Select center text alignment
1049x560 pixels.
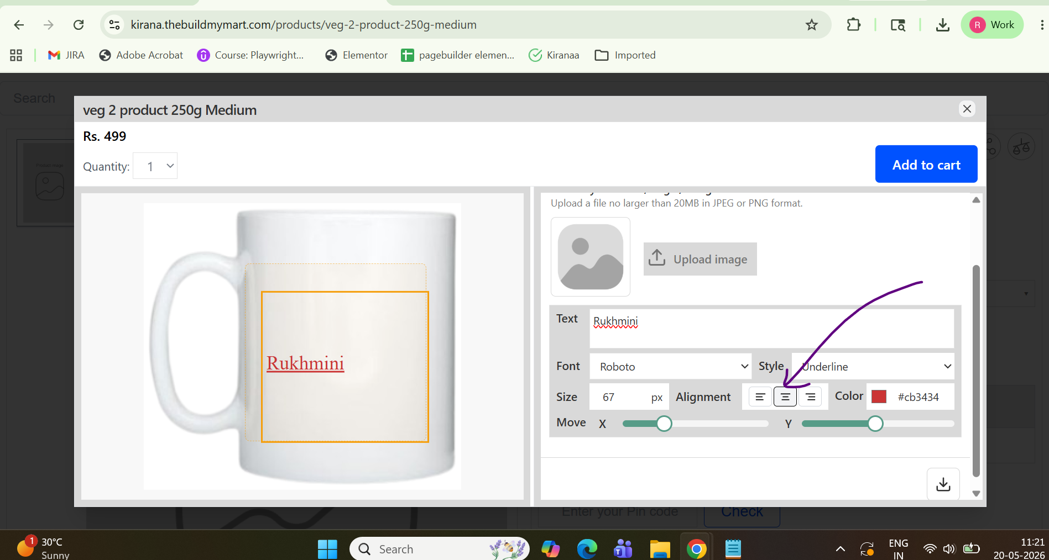click(785, 397)
